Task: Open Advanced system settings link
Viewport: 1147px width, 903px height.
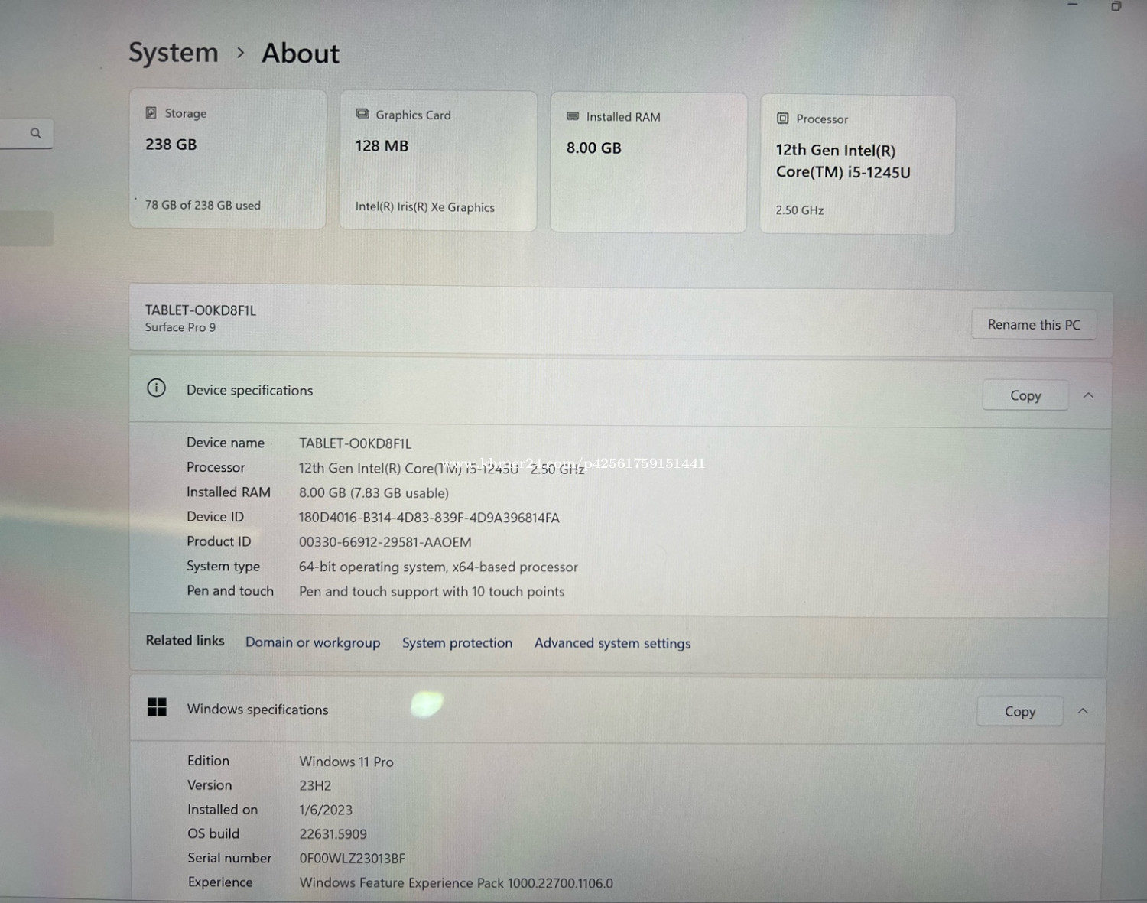Action: tap(612, 643)
